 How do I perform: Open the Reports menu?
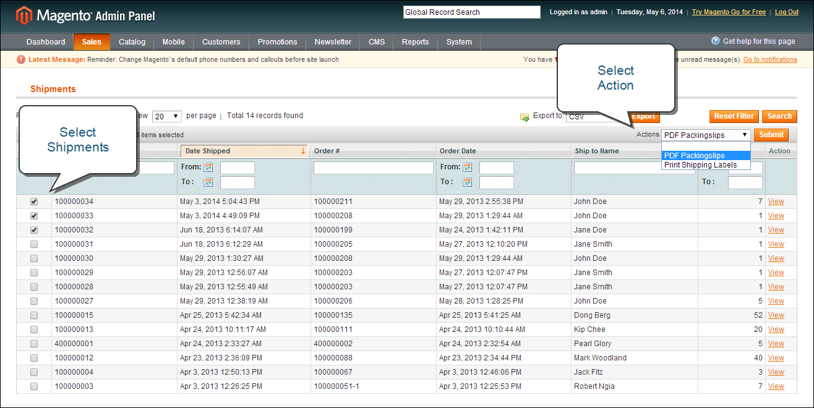(415, 42)
